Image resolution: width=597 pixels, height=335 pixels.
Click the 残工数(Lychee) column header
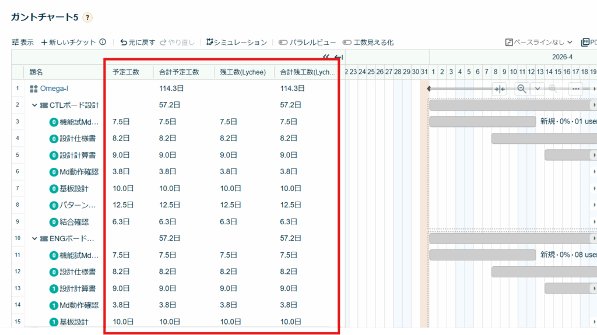pyautogui.click(x=243, y=72)
